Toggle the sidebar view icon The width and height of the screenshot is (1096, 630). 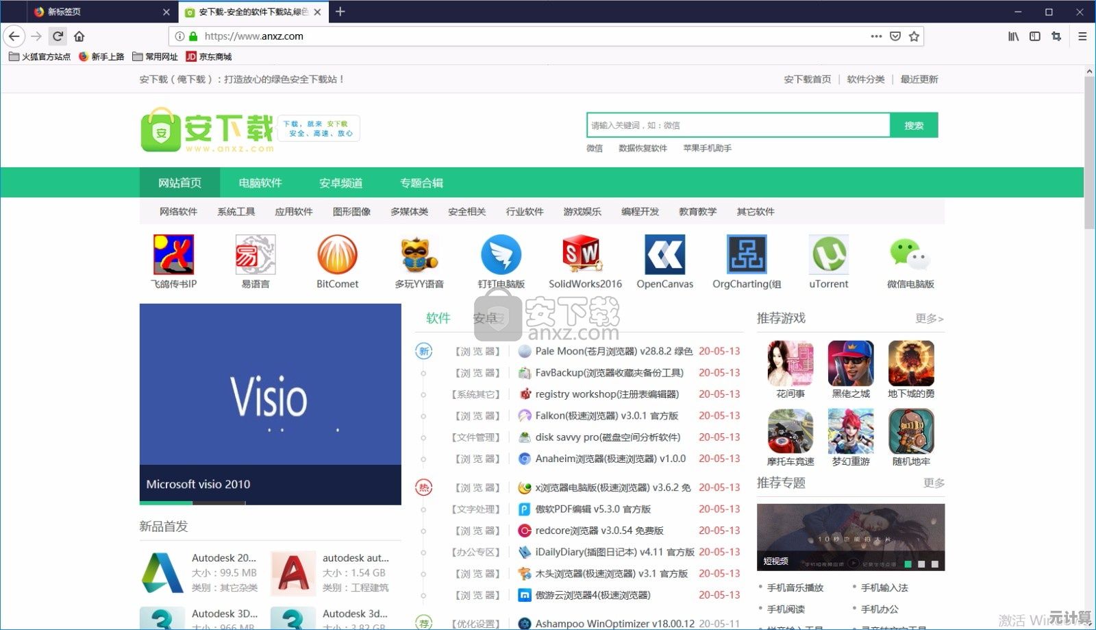click(1035, 36)
